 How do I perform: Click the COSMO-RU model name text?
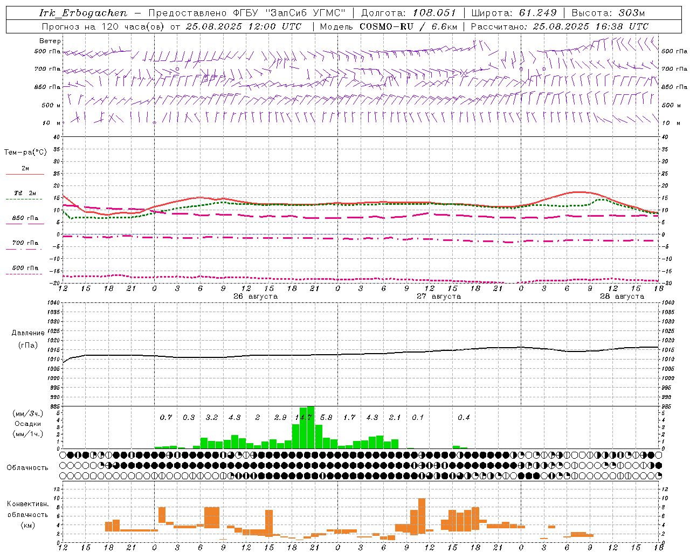387,26
